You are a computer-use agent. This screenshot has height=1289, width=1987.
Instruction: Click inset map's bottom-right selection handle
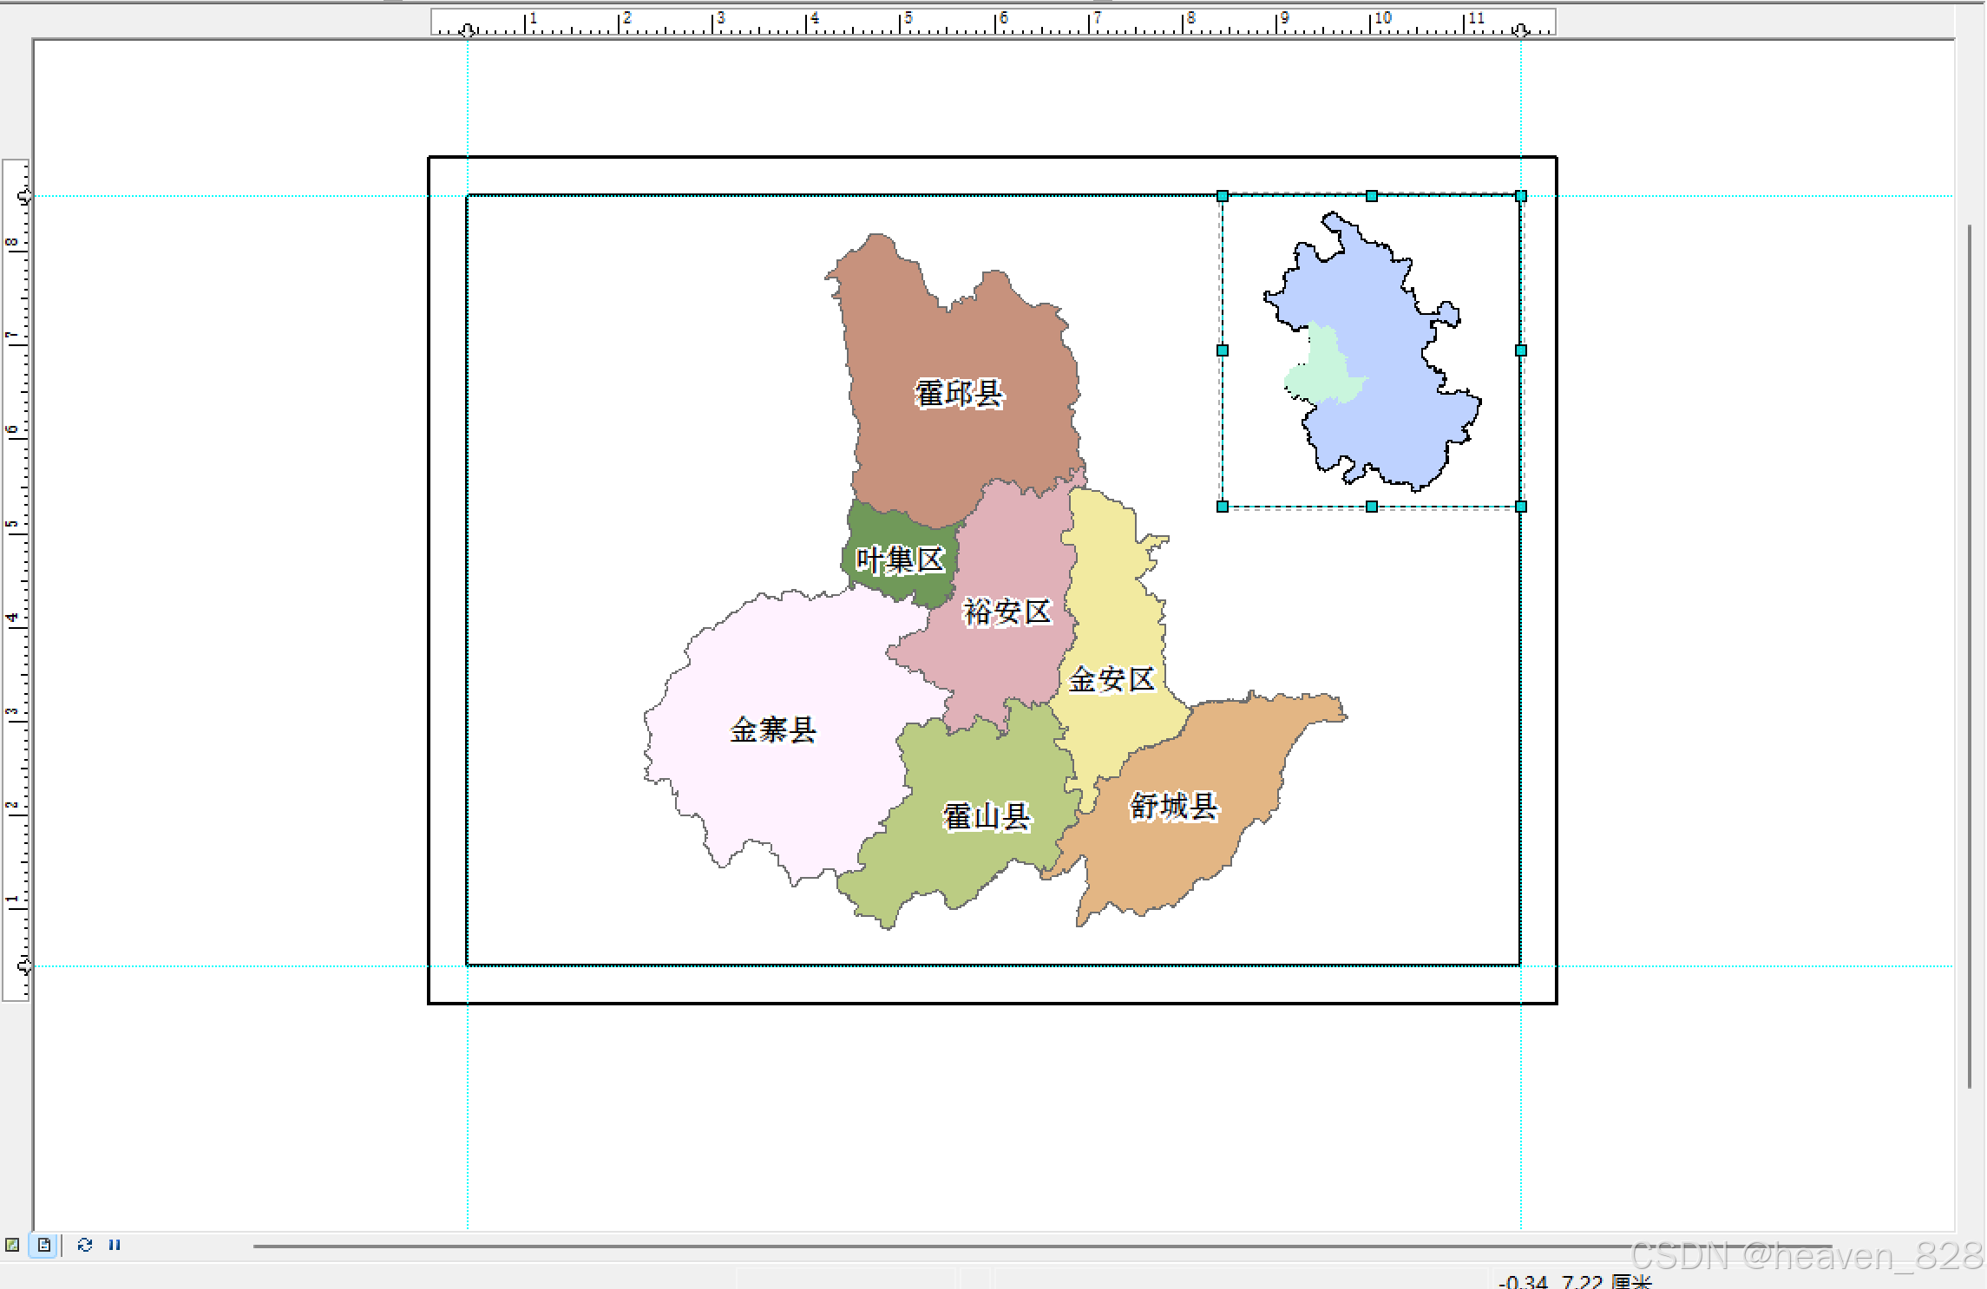pos(1521,507)
